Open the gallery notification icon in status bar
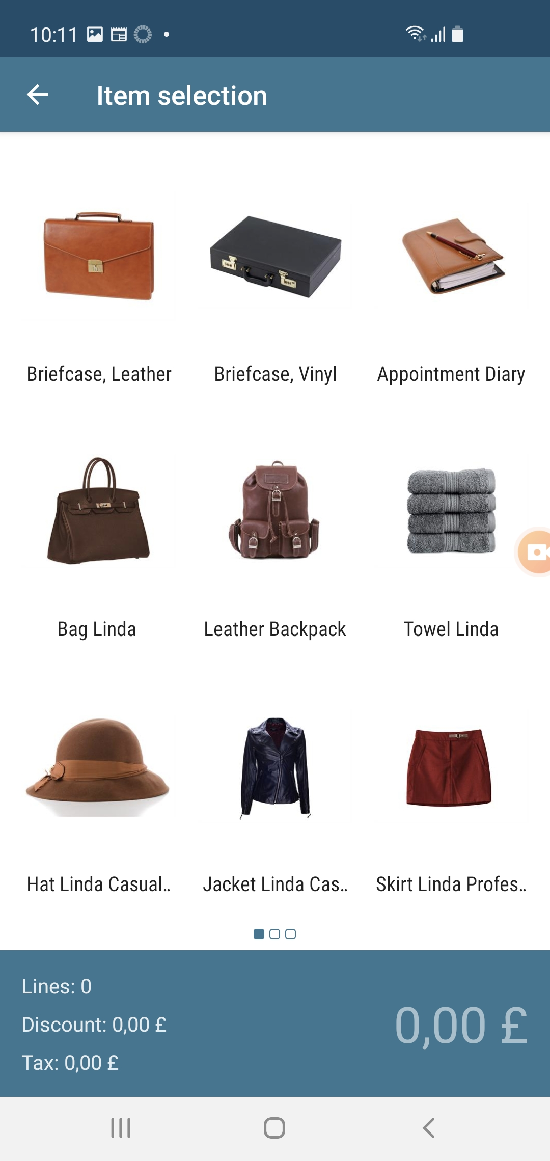This screenshot has width=550, height=1161. click(x=95, y=35)
